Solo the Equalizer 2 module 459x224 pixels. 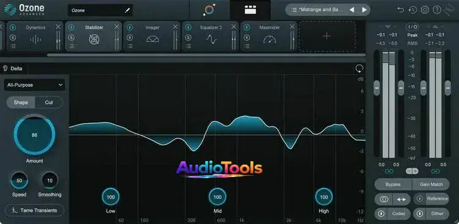click(x=188, y=37)
